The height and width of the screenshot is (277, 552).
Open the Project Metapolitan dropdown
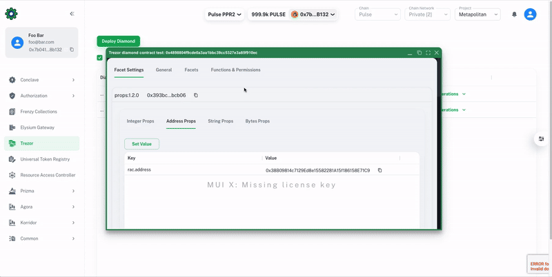coord(477,14)
